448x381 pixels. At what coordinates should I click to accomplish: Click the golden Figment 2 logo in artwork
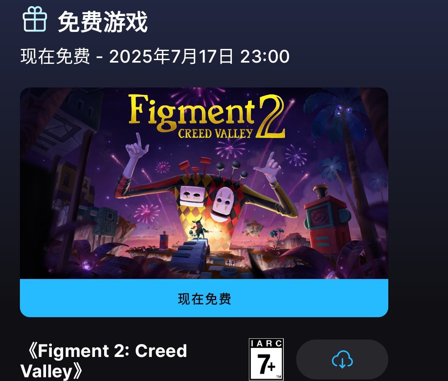click(x=207, y=116)
